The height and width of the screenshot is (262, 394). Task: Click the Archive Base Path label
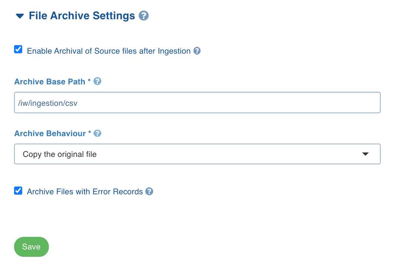tap(50, 82)
